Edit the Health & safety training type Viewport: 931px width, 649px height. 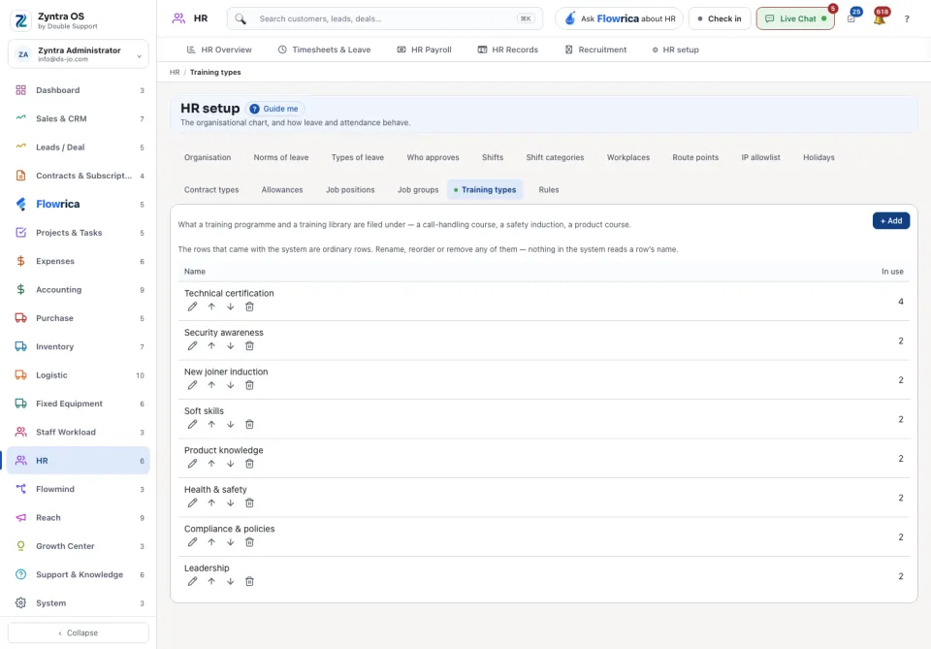192,503
